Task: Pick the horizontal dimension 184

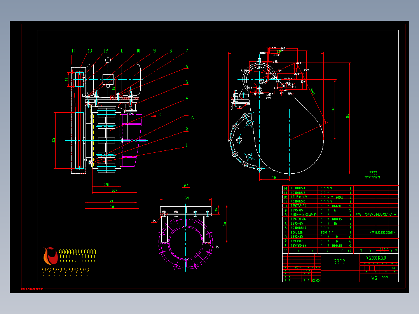Action: 274,178
